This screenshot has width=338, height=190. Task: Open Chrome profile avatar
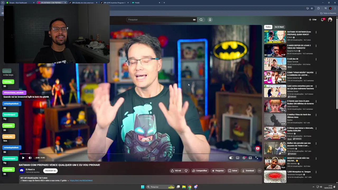click(x=330, y=8)
